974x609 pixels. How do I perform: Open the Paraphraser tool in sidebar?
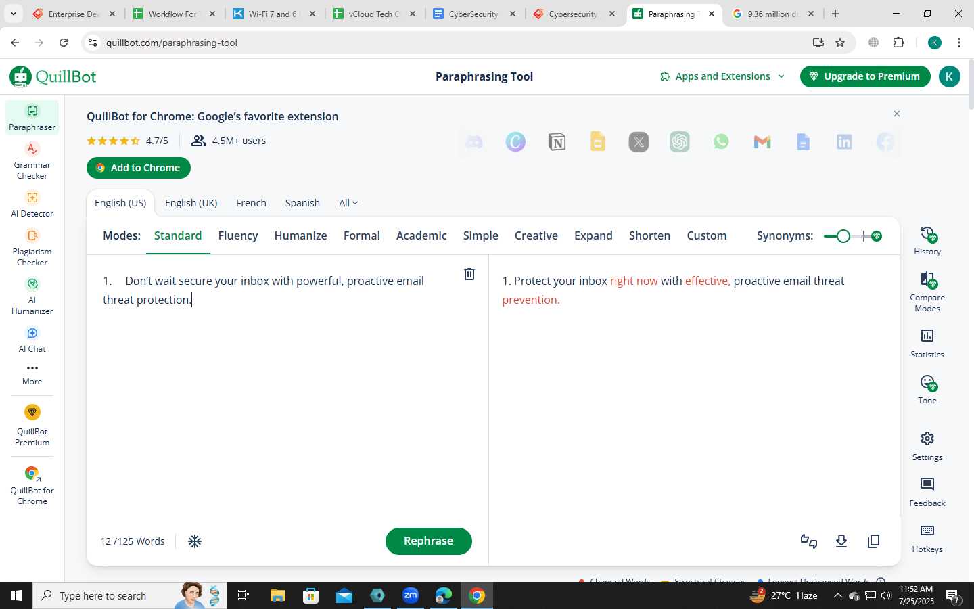32,118
